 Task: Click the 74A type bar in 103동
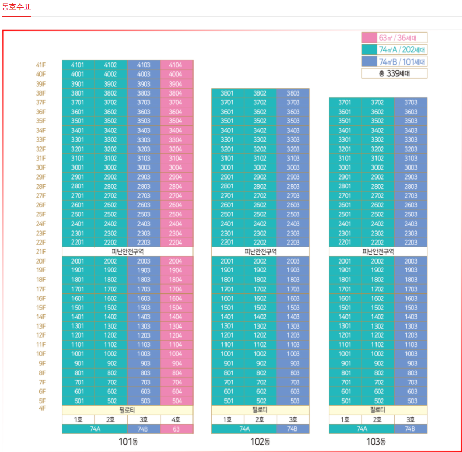(361, 429)
